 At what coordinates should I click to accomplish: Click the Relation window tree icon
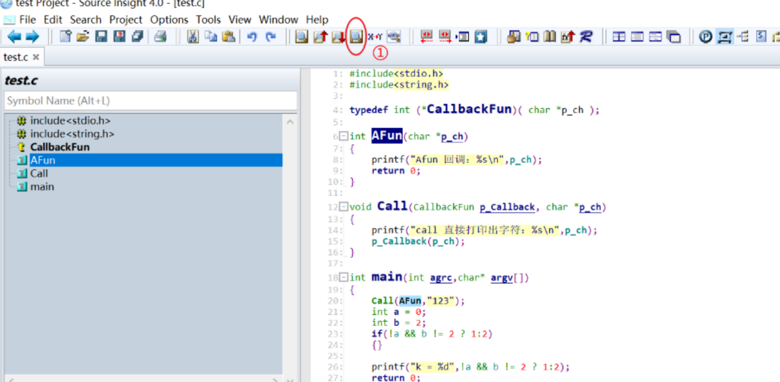coord(743,37)
